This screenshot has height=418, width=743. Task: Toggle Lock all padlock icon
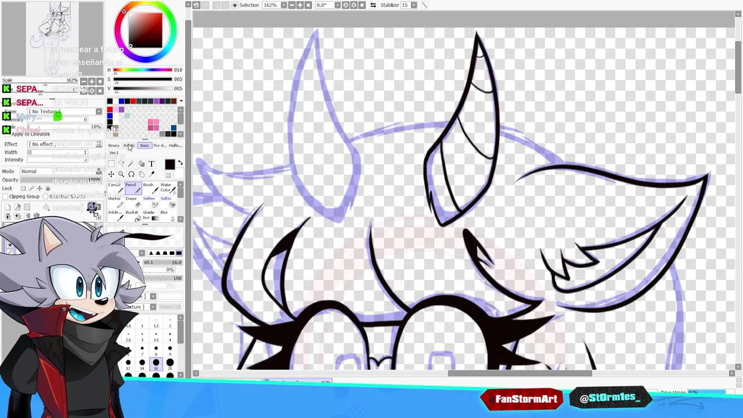click(x=48, y=188)
